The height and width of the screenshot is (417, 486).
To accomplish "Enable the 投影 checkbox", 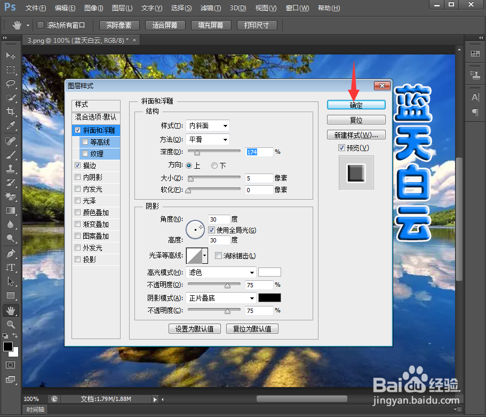I will (78, 259).
